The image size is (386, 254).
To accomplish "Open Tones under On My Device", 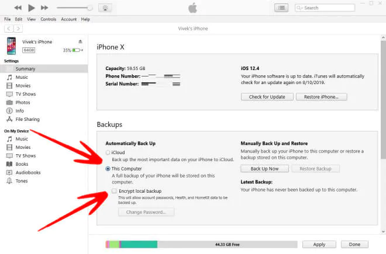I will click(22, 181).
